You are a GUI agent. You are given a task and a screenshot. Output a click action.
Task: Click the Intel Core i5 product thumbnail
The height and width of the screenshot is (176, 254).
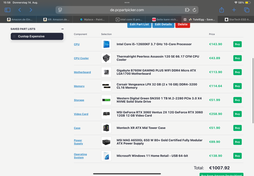coord(106,44)
